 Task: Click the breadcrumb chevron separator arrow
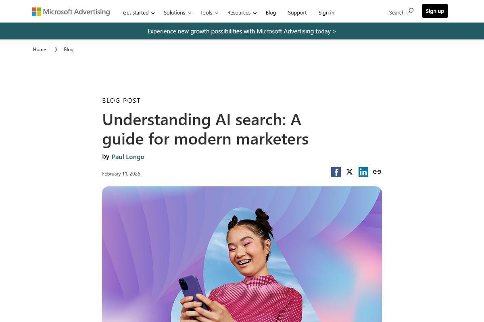56,50
